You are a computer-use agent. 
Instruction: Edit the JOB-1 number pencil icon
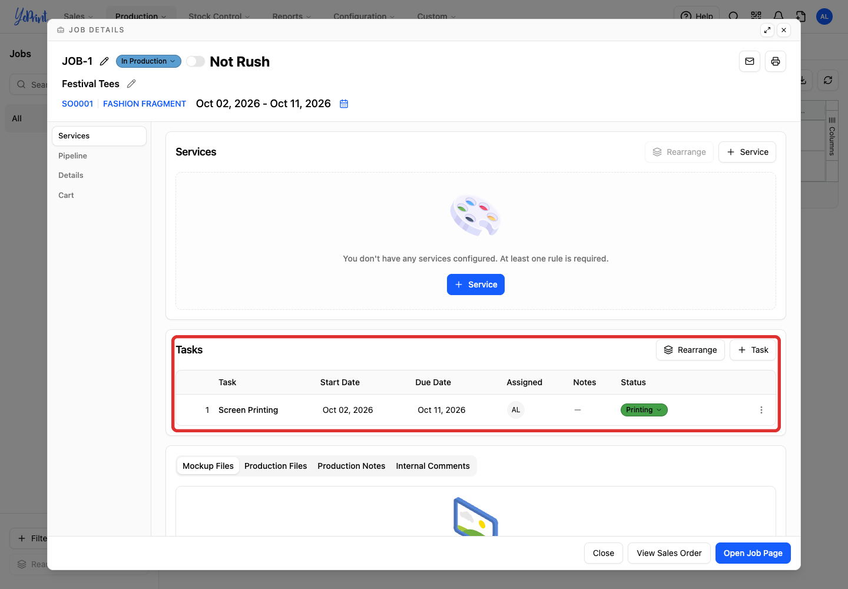click(x=104, y=61)
